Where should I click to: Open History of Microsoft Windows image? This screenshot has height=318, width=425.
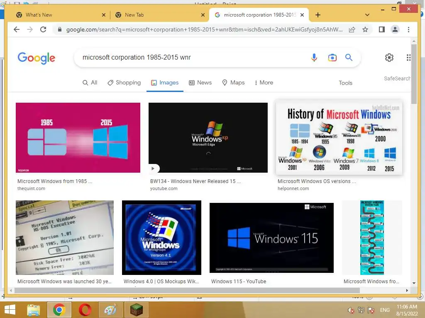[x=339, y=138]
